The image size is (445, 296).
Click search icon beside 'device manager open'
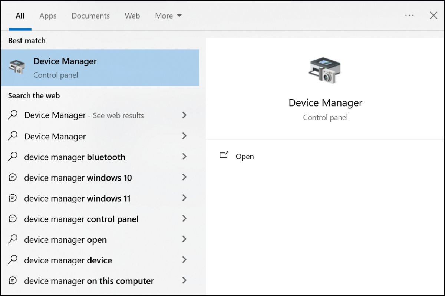pyautogui.click(x=13, y=239)
